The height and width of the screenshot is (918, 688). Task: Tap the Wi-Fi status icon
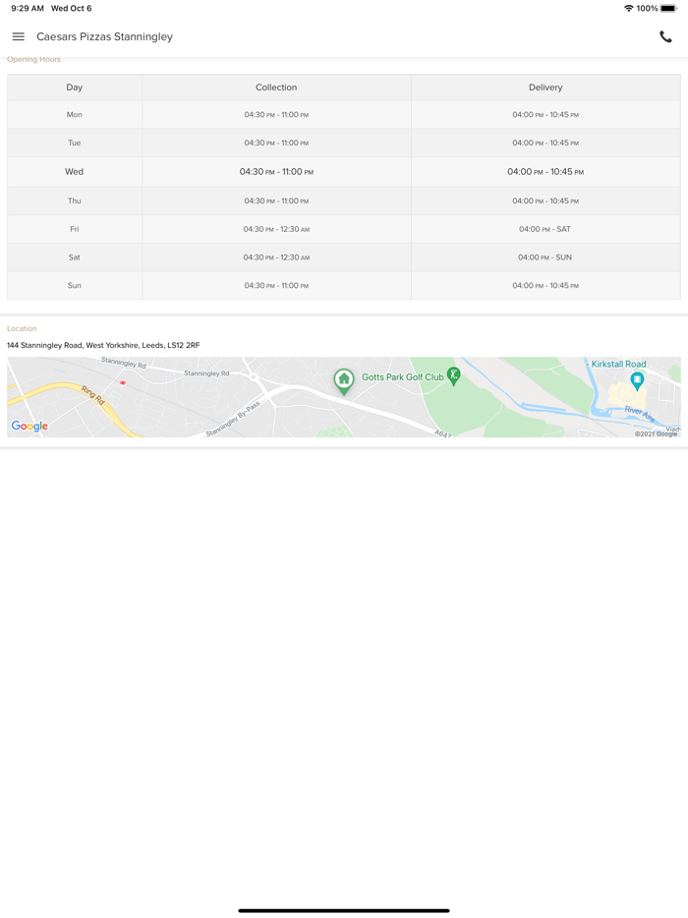tap(629, 8)
